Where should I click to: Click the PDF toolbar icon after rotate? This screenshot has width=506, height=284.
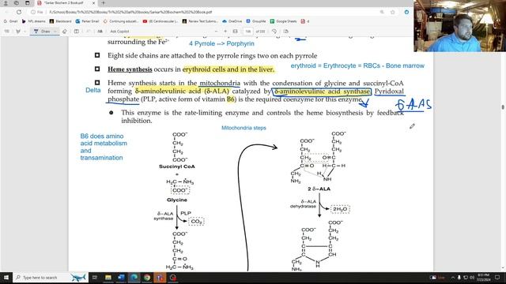pyautogui.click(x=285, y=32)
